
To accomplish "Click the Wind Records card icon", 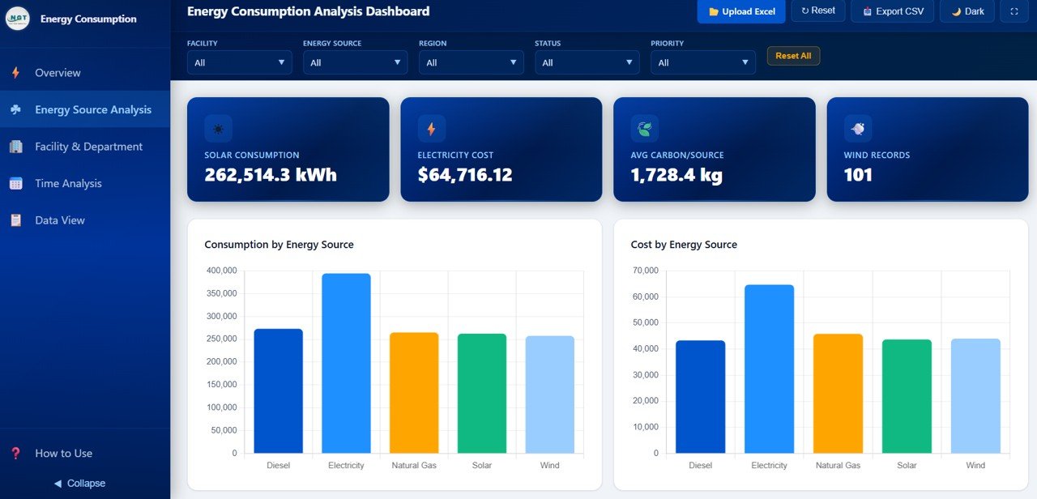I will (x=857, y=129).
